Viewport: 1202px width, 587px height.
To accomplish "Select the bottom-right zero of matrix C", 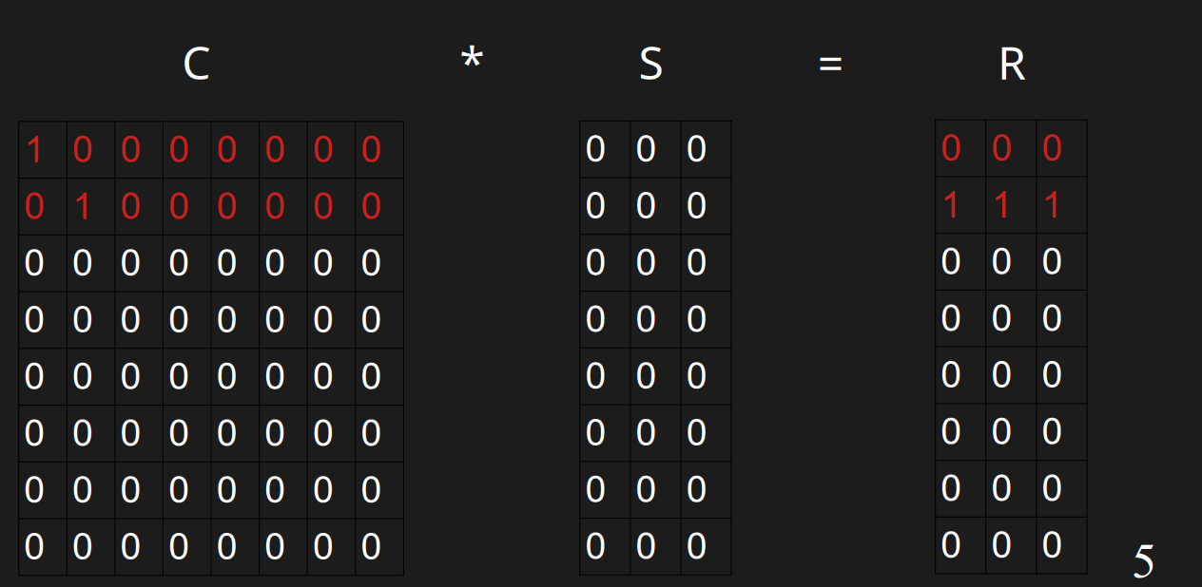I will click(371, 546).
